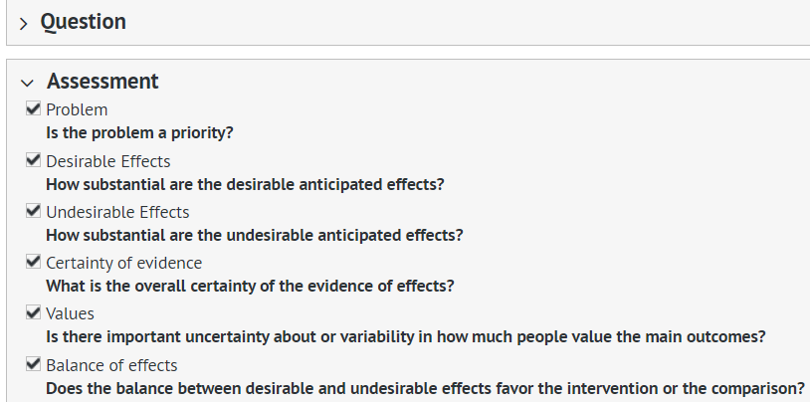Click the 'Does the balance between desirable' question
The image size is (810, 402).
pos(425,387)
